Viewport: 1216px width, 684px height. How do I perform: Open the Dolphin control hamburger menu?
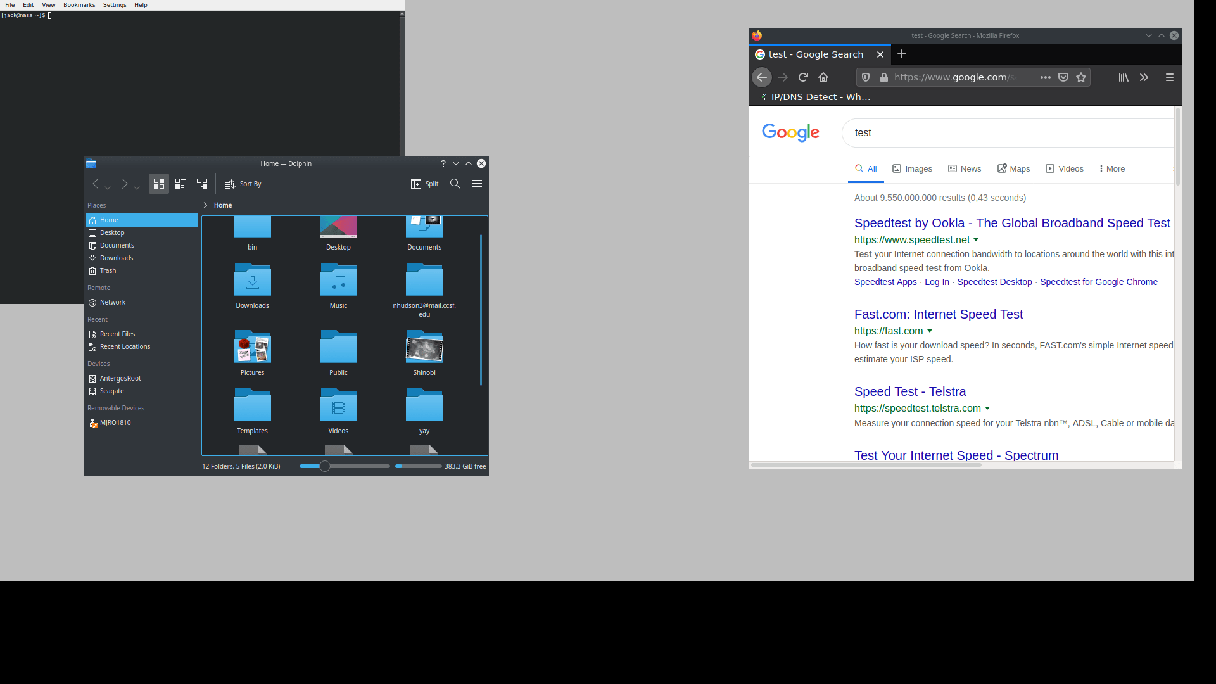(x=477, y=184)
